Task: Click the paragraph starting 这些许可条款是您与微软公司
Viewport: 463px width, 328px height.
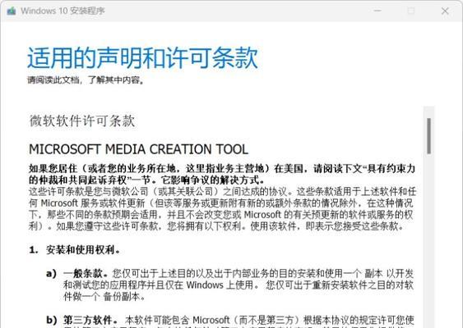Action: click(x=222, y=209)
